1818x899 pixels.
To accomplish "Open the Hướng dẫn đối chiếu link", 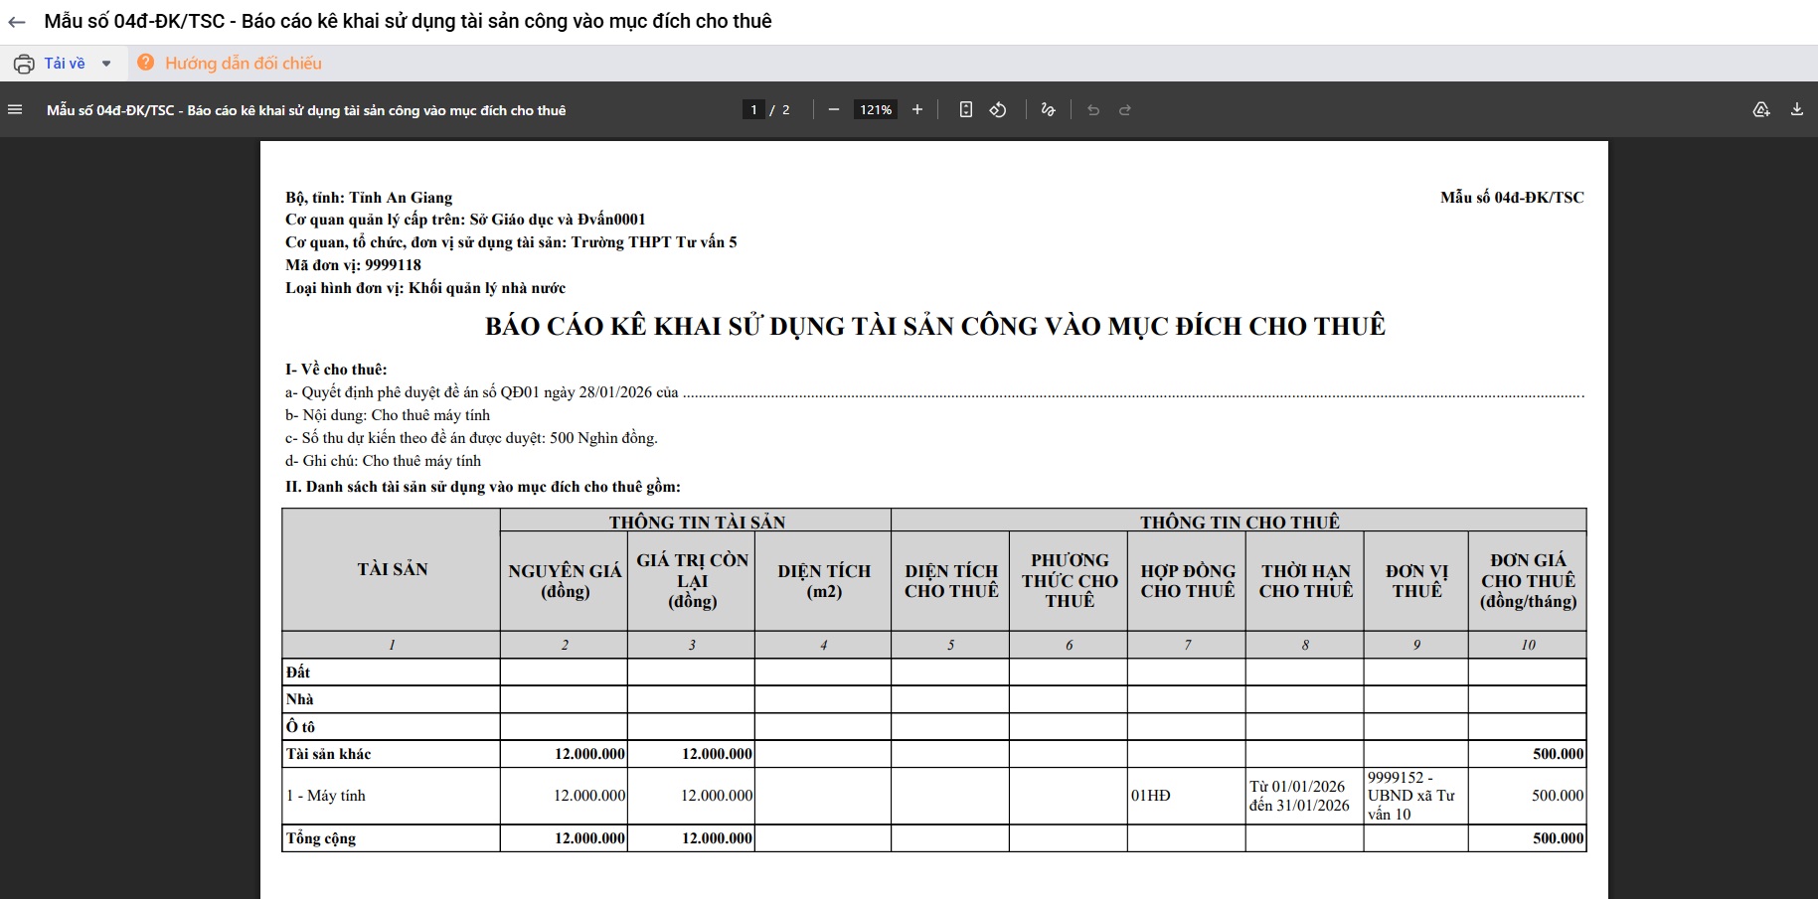I will [244, 64].
